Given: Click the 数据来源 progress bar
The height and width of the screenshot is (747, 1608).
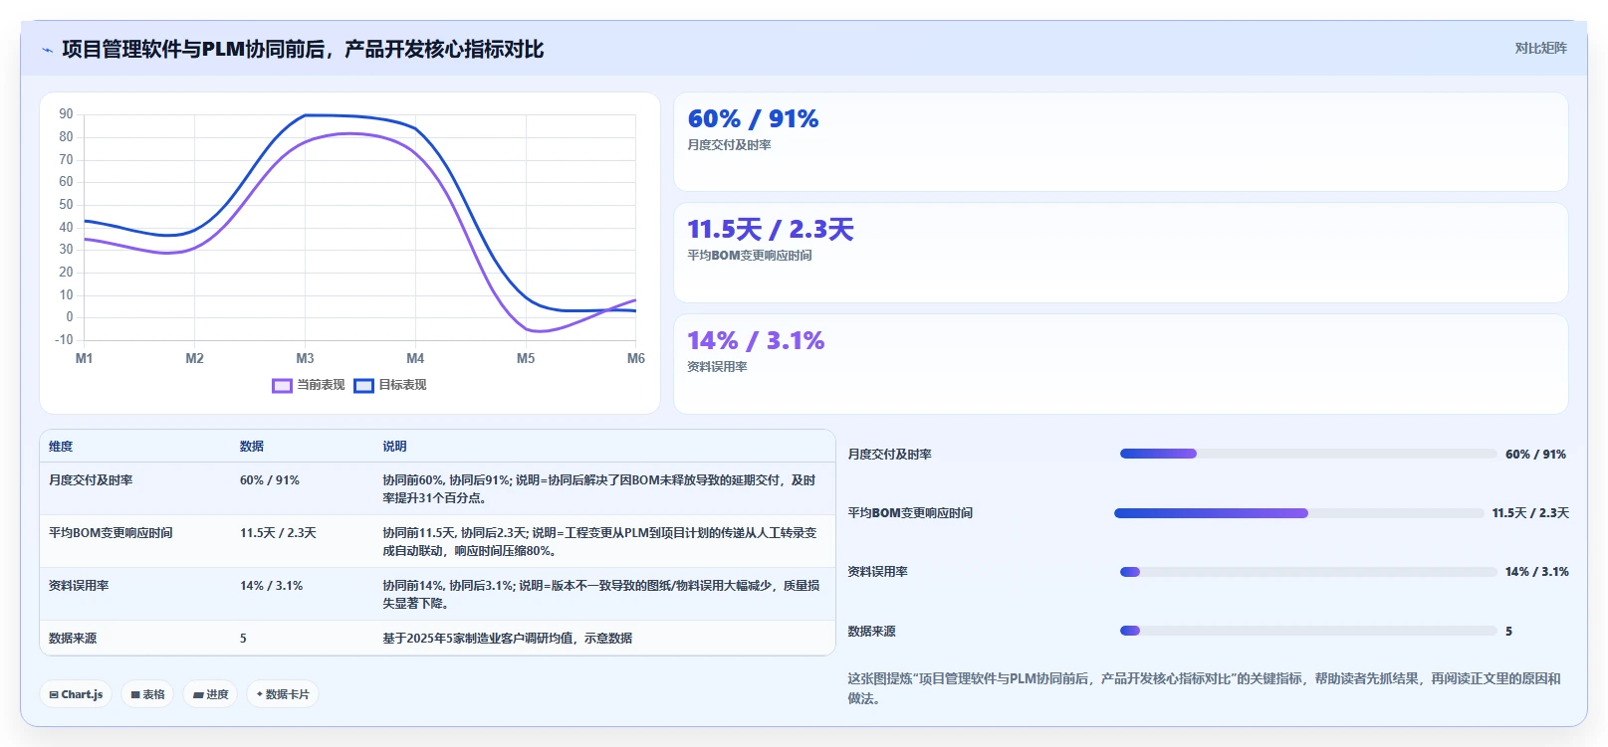Looking at the screenshot, I should [x=1308, y=631].
